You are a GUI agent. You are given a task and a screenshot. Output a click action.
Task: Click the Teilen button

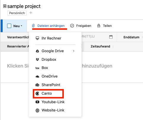pos(105,26)
